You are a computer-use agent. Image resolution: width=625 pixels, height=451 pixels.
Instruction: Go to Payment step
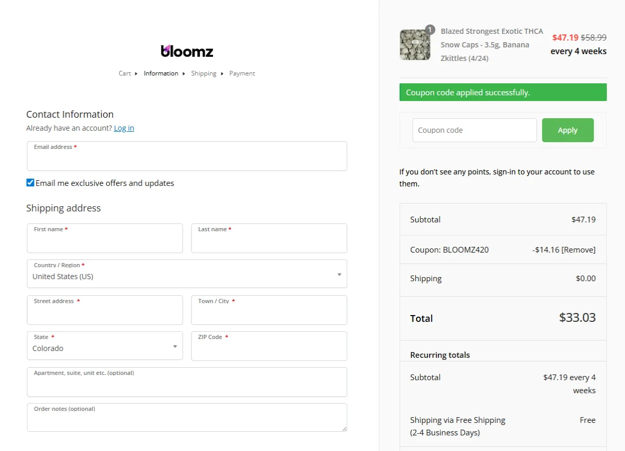242,73
